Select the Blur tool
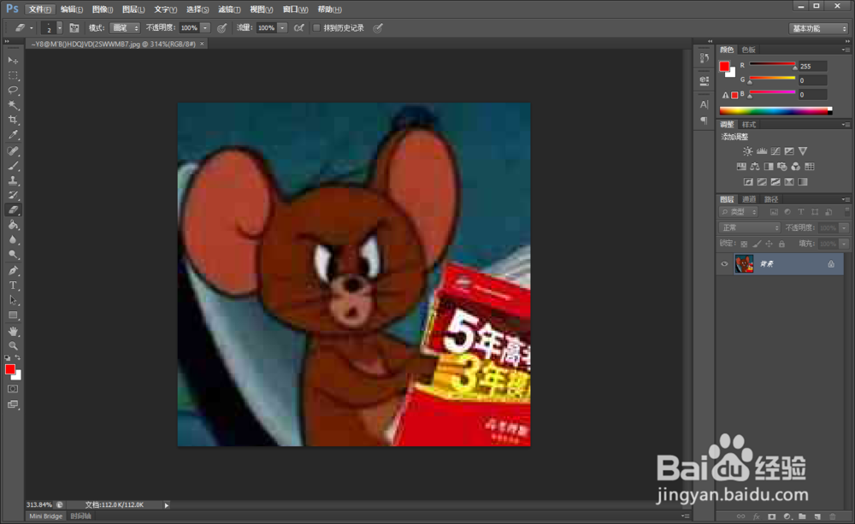Viewport: 855px width, 524px height. coord(13,239)
